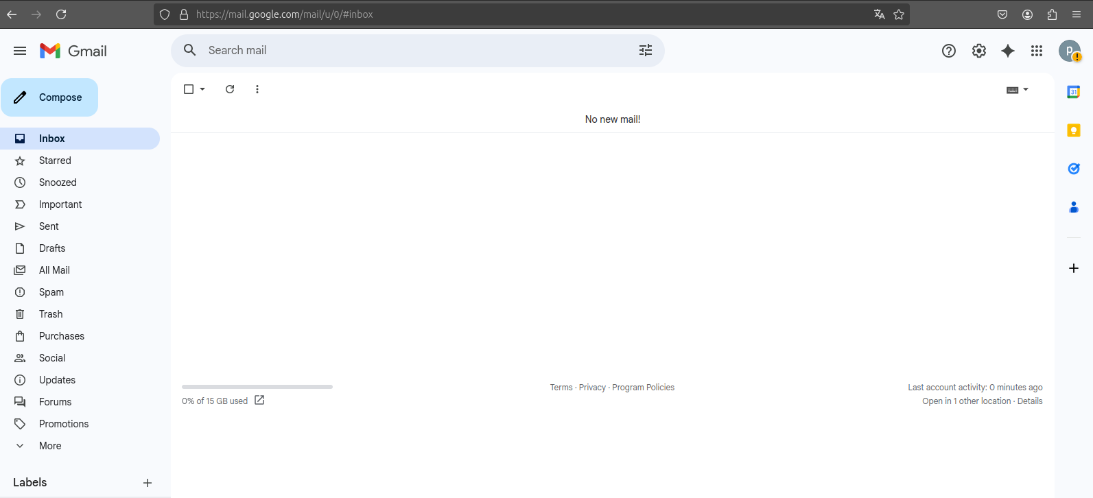
Task: Bookmark this page with star icon
Action: click(899, 14)
